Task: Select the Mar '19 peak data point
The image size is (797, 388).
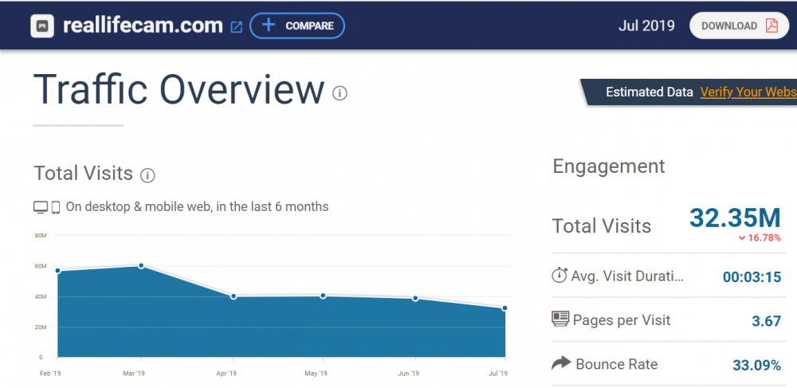Action: (x=141, y=265)
